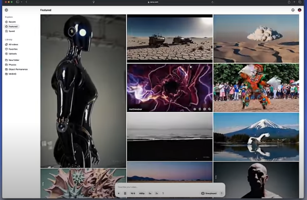This screenshot has width=307, height=200.
Task: Click the Sora logo icon in sidebar
Action: click(x=6, y=10)
